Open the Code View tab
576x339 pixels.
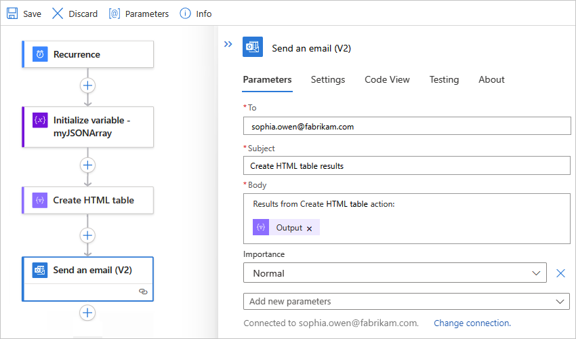tap(387, 79)
